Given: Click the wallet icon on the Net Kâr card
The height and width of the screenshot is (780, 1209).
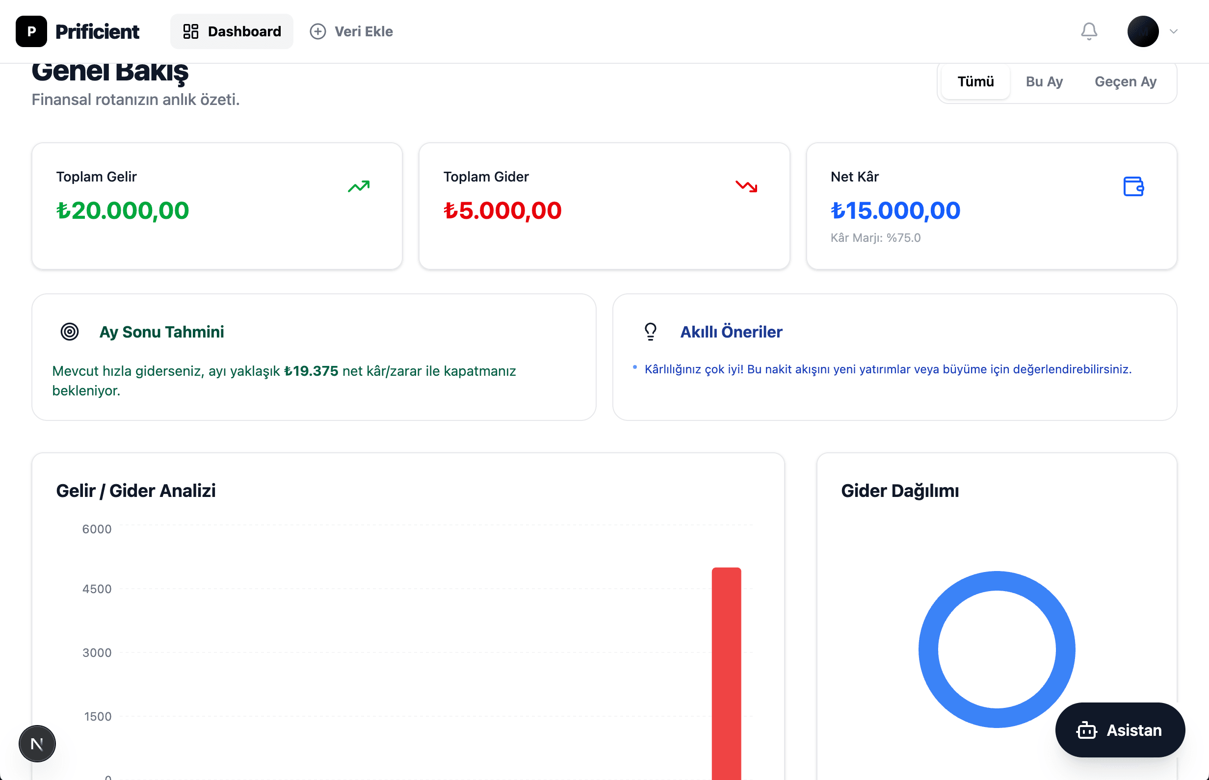Looking at the screenshot, I should [x=1134, y=186].
